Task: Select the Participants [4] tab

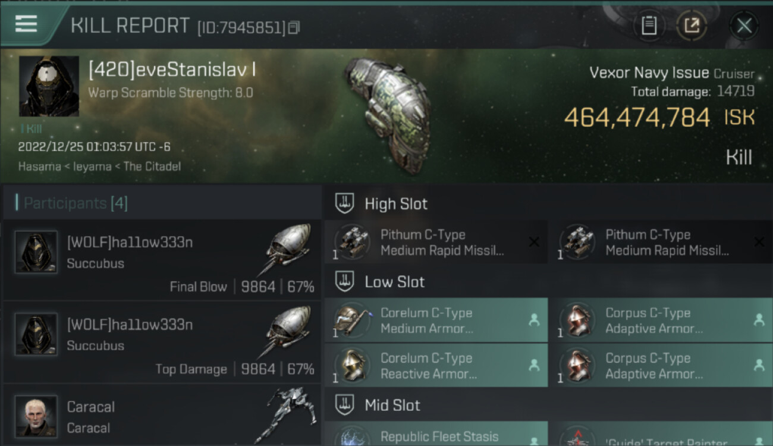Action: coord(76,203)
